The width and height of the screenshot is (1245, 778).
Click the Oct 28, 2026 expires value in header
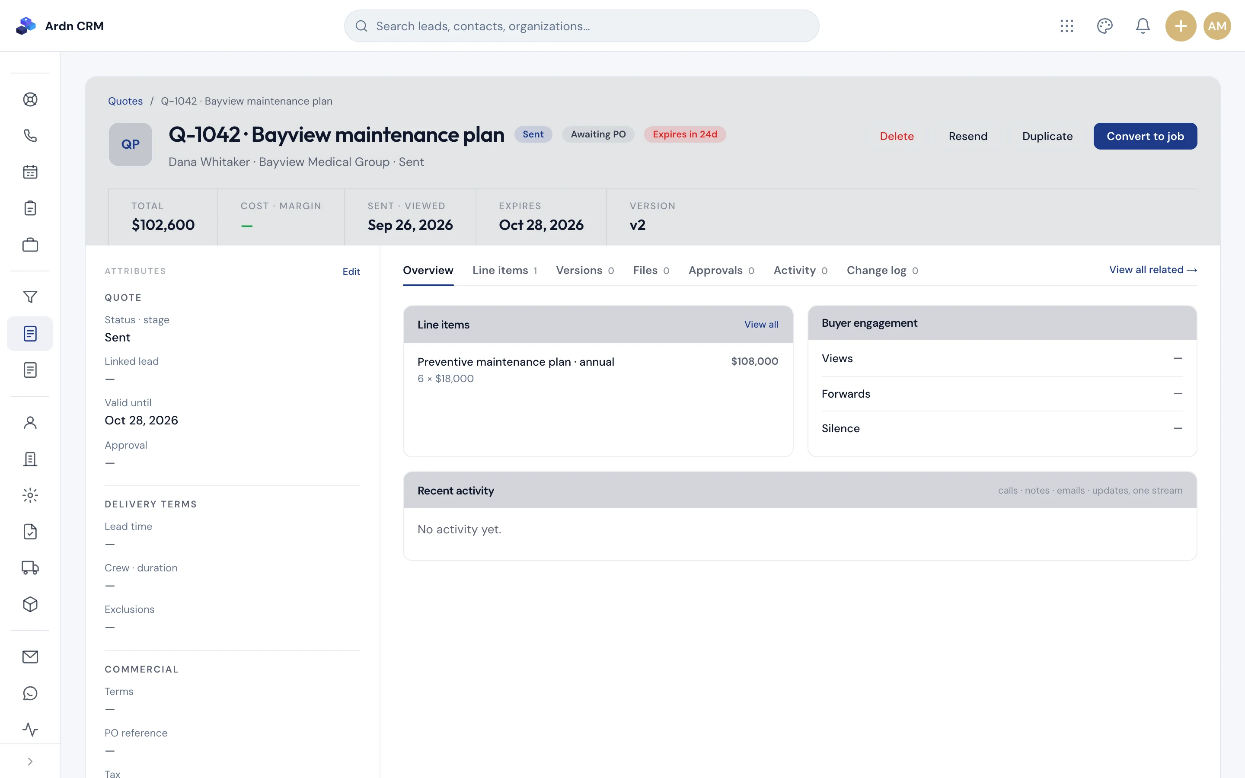pyautogui.click(x=541, y=225)
